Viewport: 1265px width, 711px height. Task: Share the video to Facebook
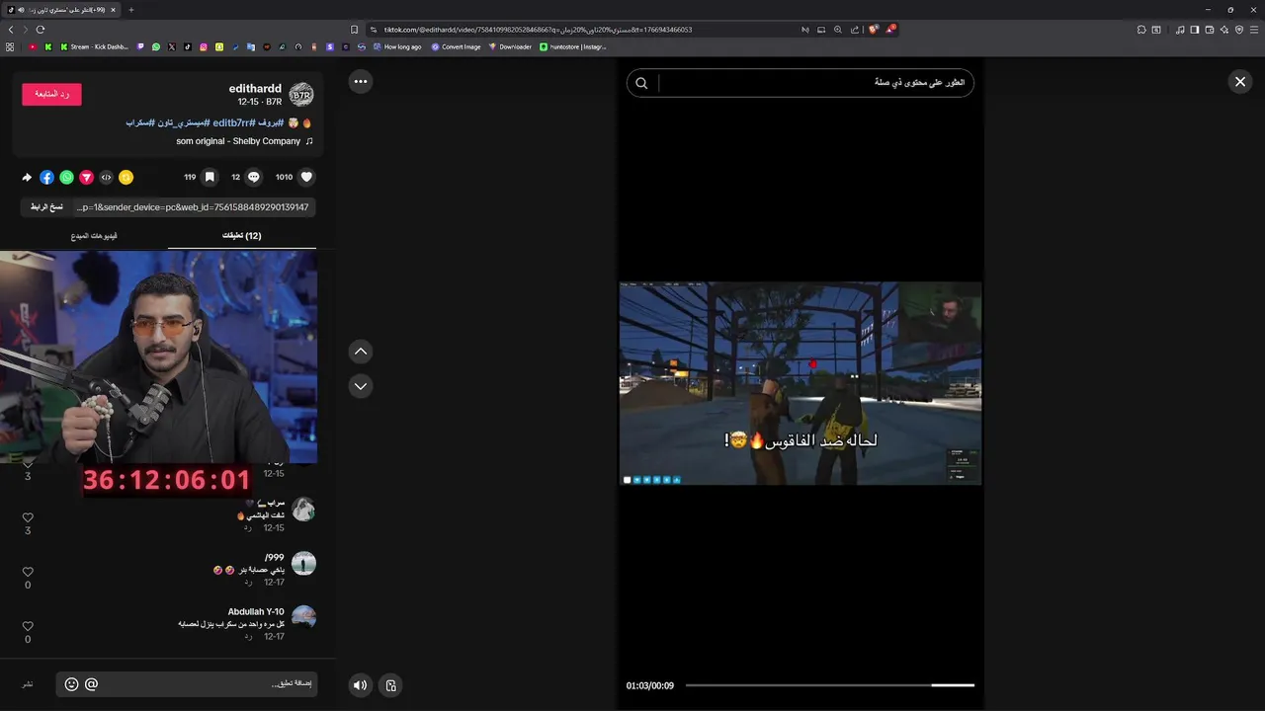tap(46, 177)
